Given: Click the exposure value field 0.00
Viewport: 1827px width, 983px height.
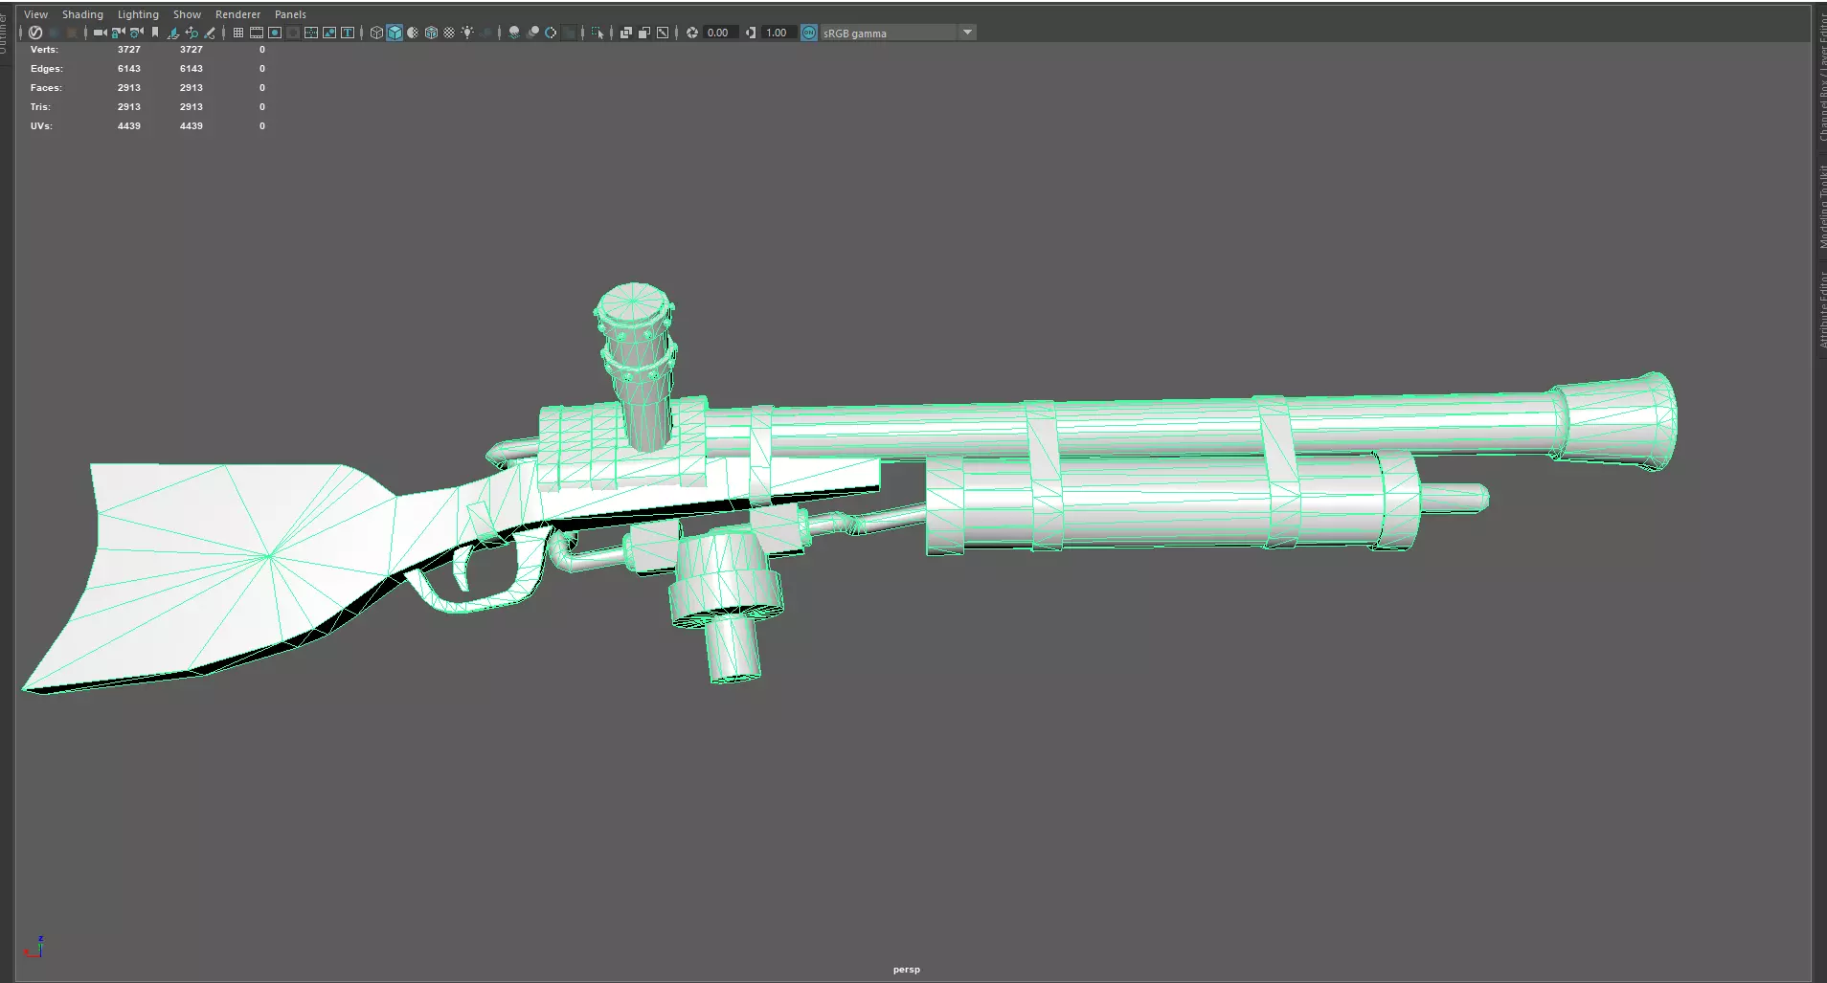Looking at the screenshot, I should (721, 33).
